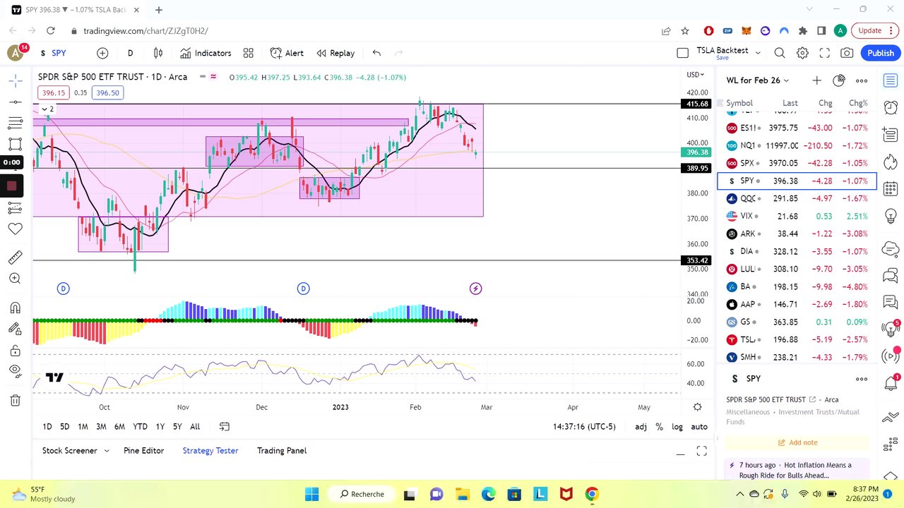This screenshot has height=508, width=904.
Task: Start bar Replay mode
Action: click(335, 53)
